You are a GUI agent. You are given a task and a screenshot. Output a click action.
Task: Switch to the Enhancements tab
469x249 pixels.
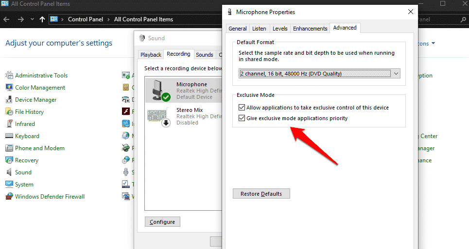(310, 29)
